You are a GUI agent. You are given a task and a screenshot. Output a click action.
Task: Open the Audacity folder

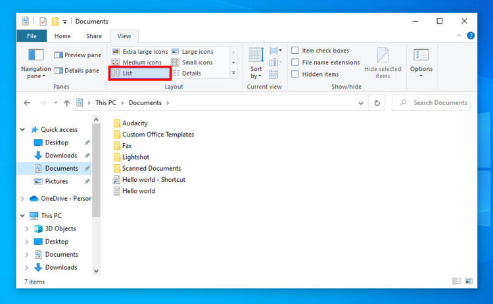pyautogui.click(x=134, y=123)
